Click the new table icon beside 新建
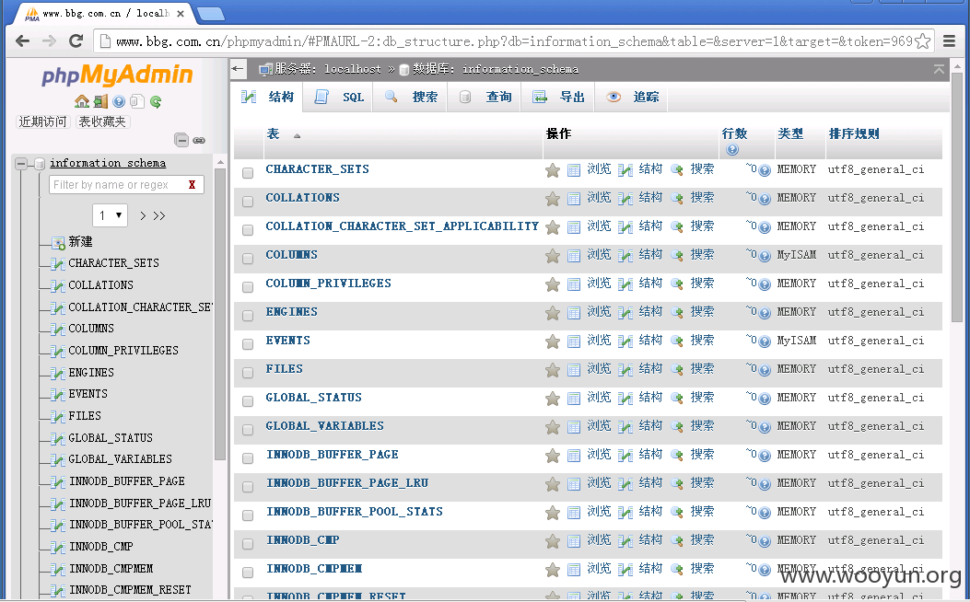Screen dimensions: 970x602 coord(58,242)
